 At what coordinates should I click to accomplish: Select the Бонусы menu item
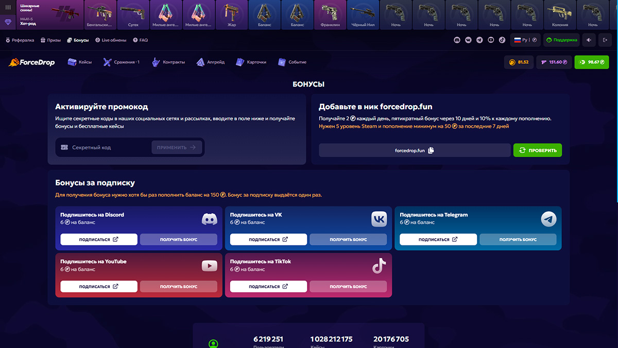pyautogui.click(x=78, y=40)
